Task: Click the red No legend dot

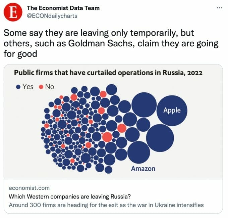Action: click(x=41, y=87)
